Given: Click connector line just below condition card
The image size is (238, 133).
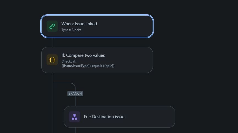Looking at the screenshot, I should pos(53,78).
